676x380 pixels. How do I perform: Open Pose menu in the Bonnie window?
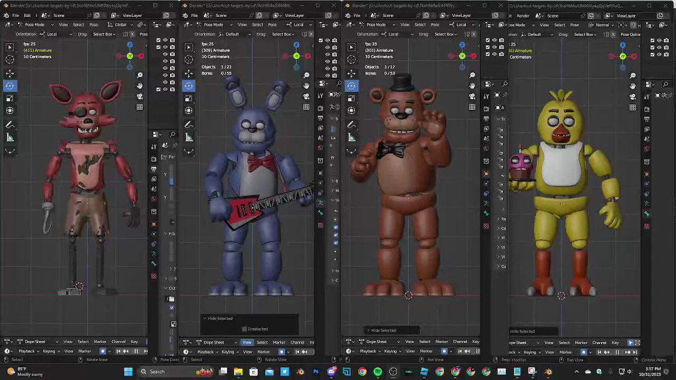273,25
